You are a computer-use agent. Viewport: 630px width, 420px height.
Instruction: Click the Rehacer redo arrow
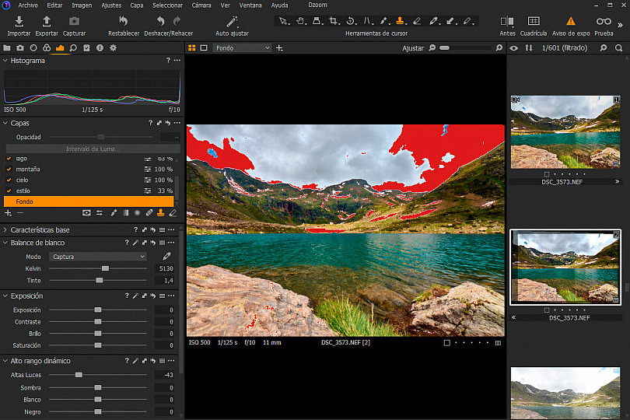click(x=177, y=21)
